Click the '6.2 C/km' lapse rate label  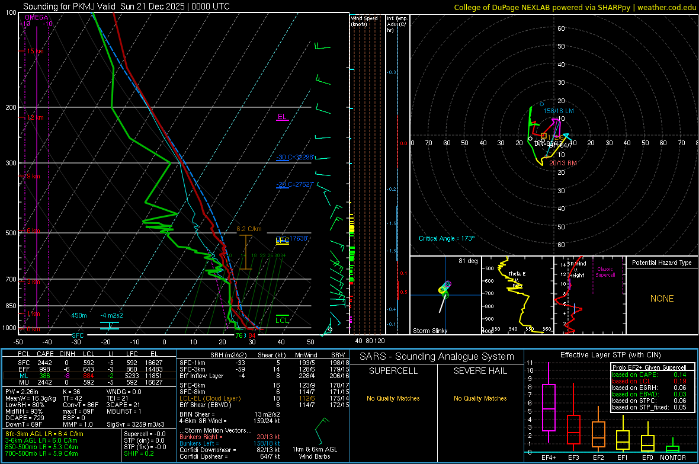click(x=249, y=229)
